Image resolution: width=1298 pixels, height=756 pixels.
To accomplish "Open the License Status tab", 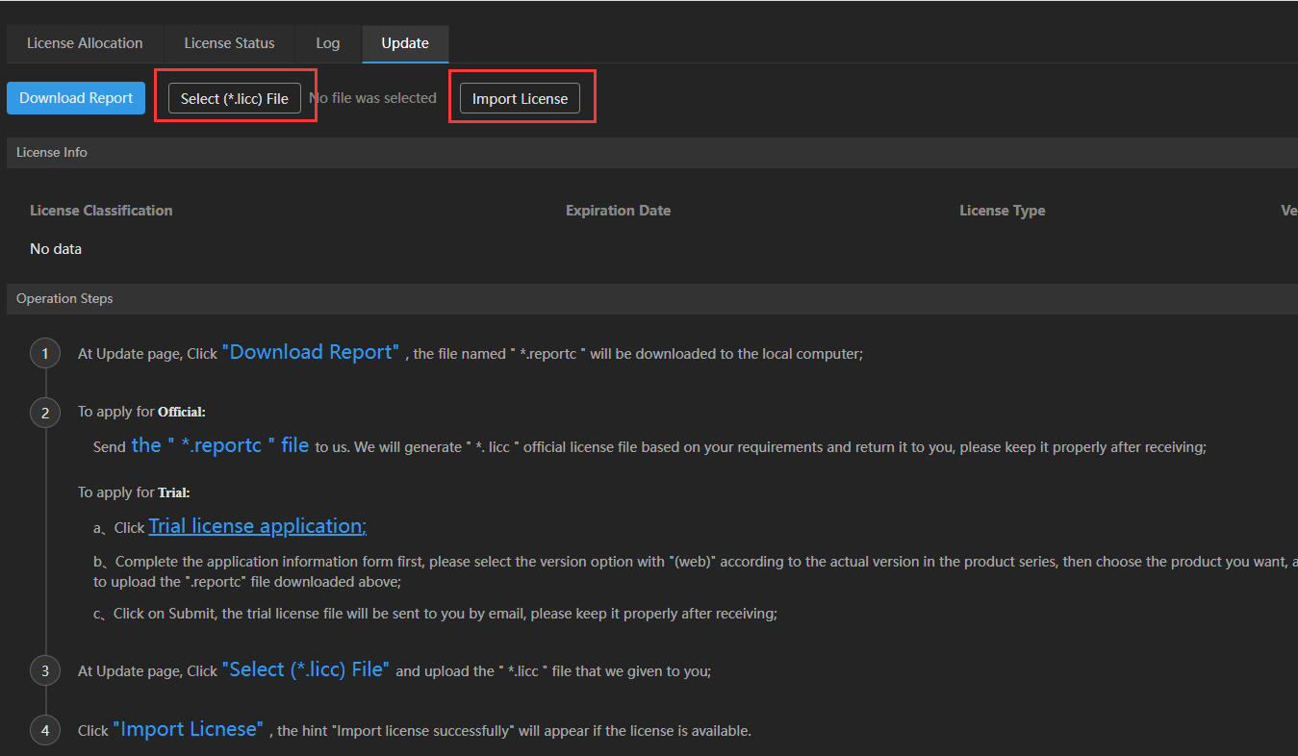I will coord(229,43).
